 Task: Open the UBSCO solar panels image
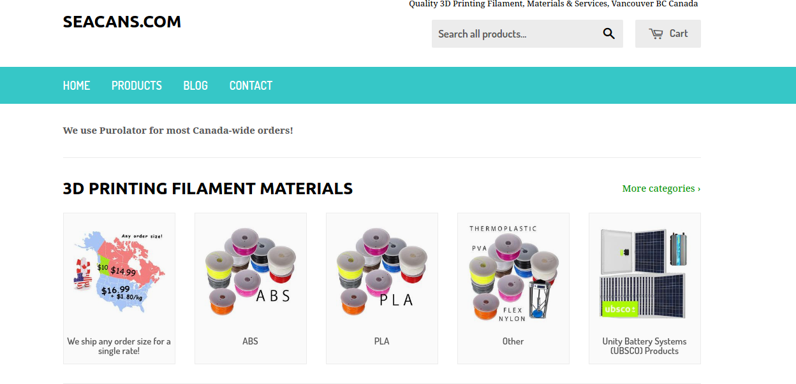(645, 273)
